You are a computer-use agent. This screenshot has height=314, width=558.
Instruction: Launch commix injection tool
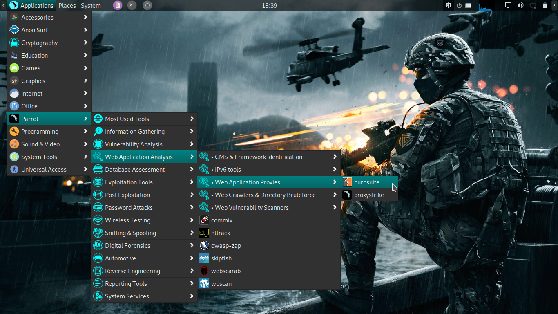pos(221,220)
